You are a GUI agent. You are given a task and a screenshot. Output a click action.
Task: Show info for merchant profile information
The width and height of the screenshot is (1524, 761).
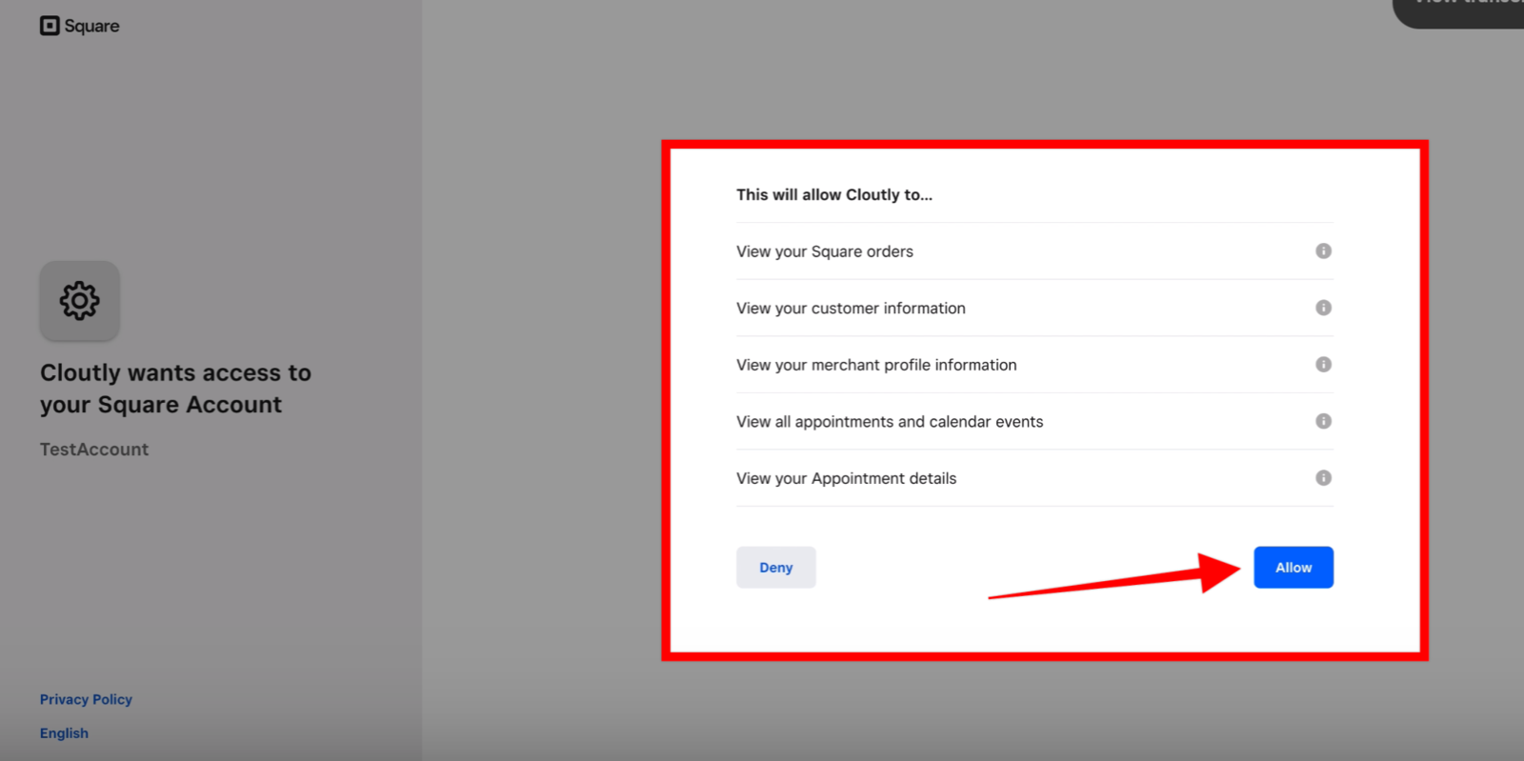coord(1323,365)
